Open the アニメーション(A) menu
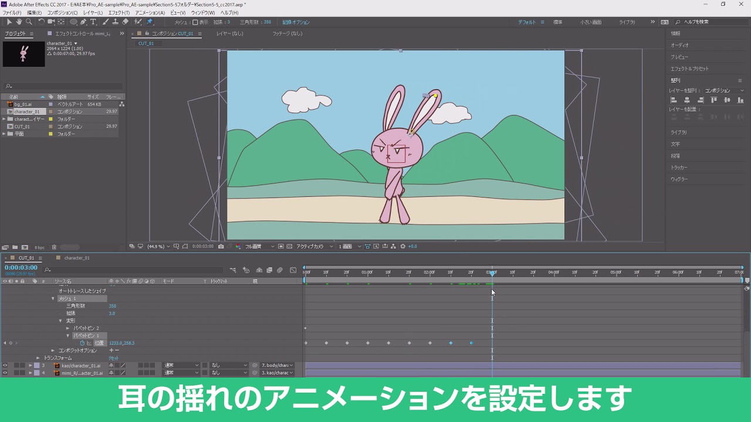Screen dimensions: 751x422 [x=150, y=12]
